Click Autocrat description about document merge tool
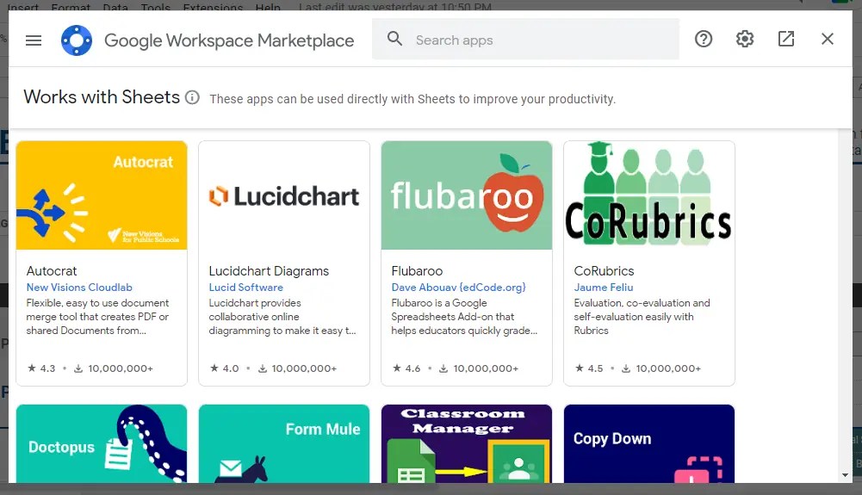Viewport: 862px width, 495px height. (98, 317)
